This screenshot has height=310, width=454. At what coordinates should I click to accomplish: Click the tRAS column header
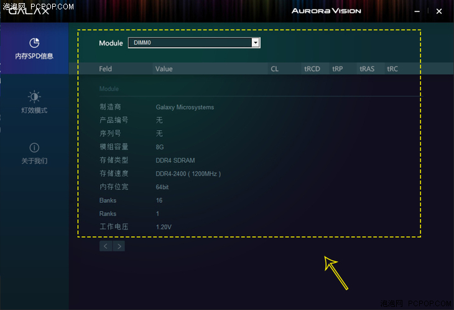(x=367, y=69)
